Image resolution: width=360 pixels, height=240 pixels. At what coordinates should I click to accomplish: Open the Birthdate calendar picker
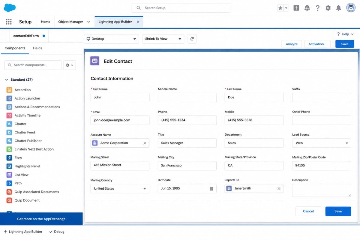[x=211, y=189]
